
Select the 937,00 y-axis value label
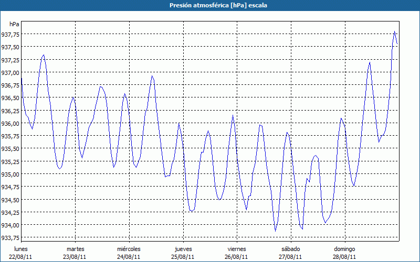10,73
